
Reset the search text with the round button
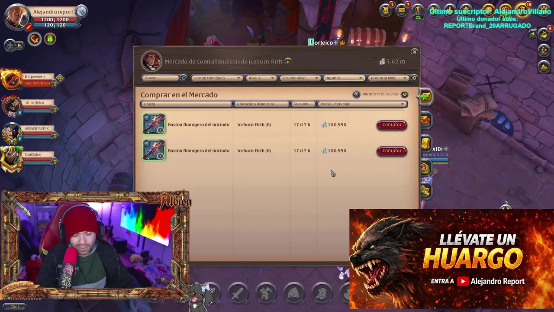point(184,78)
